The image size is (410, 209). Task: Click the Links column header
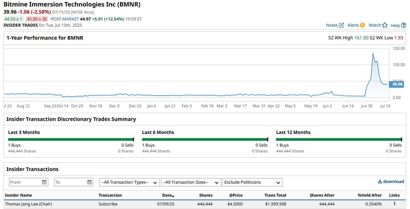(x=394, y=195)
